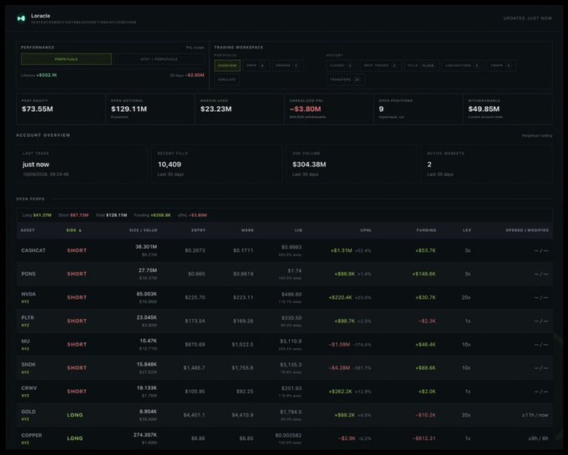Viewport: 568px width, 455px height.
Task: Click the XYZ tag under NVDA
Action: tap(25, 301)
